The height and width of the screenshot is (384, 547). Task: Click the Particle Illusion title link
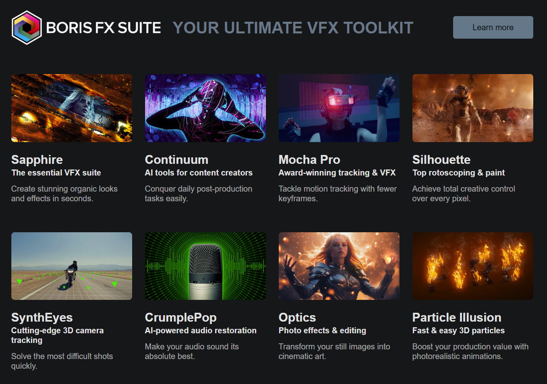pos(457,318)
